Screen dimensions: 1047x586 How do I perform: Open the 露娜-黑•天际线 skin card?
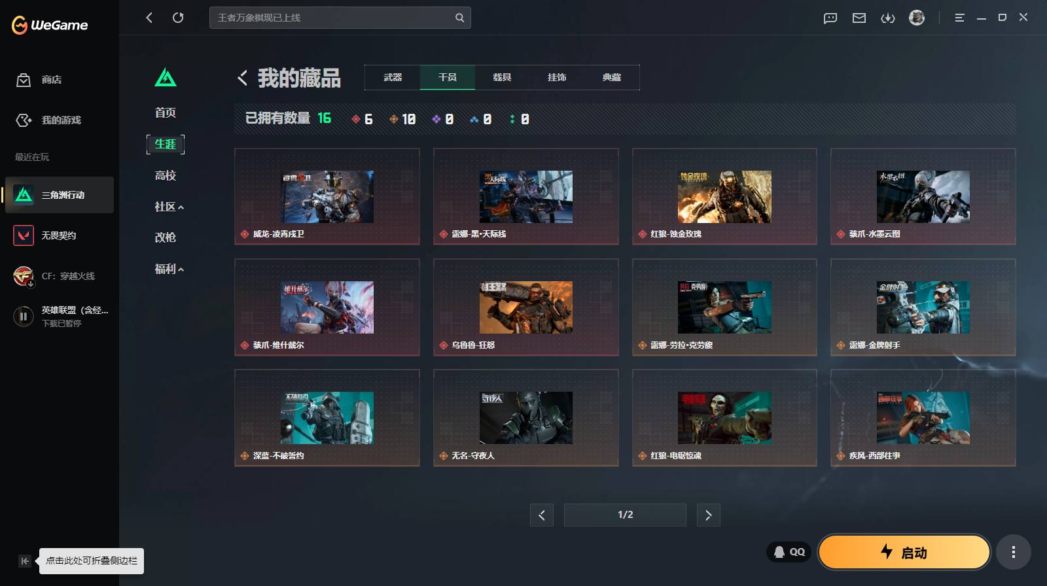526,196
